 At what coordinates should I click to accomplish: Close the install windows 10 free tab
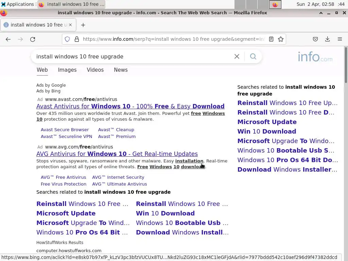[x=70, y=25]
